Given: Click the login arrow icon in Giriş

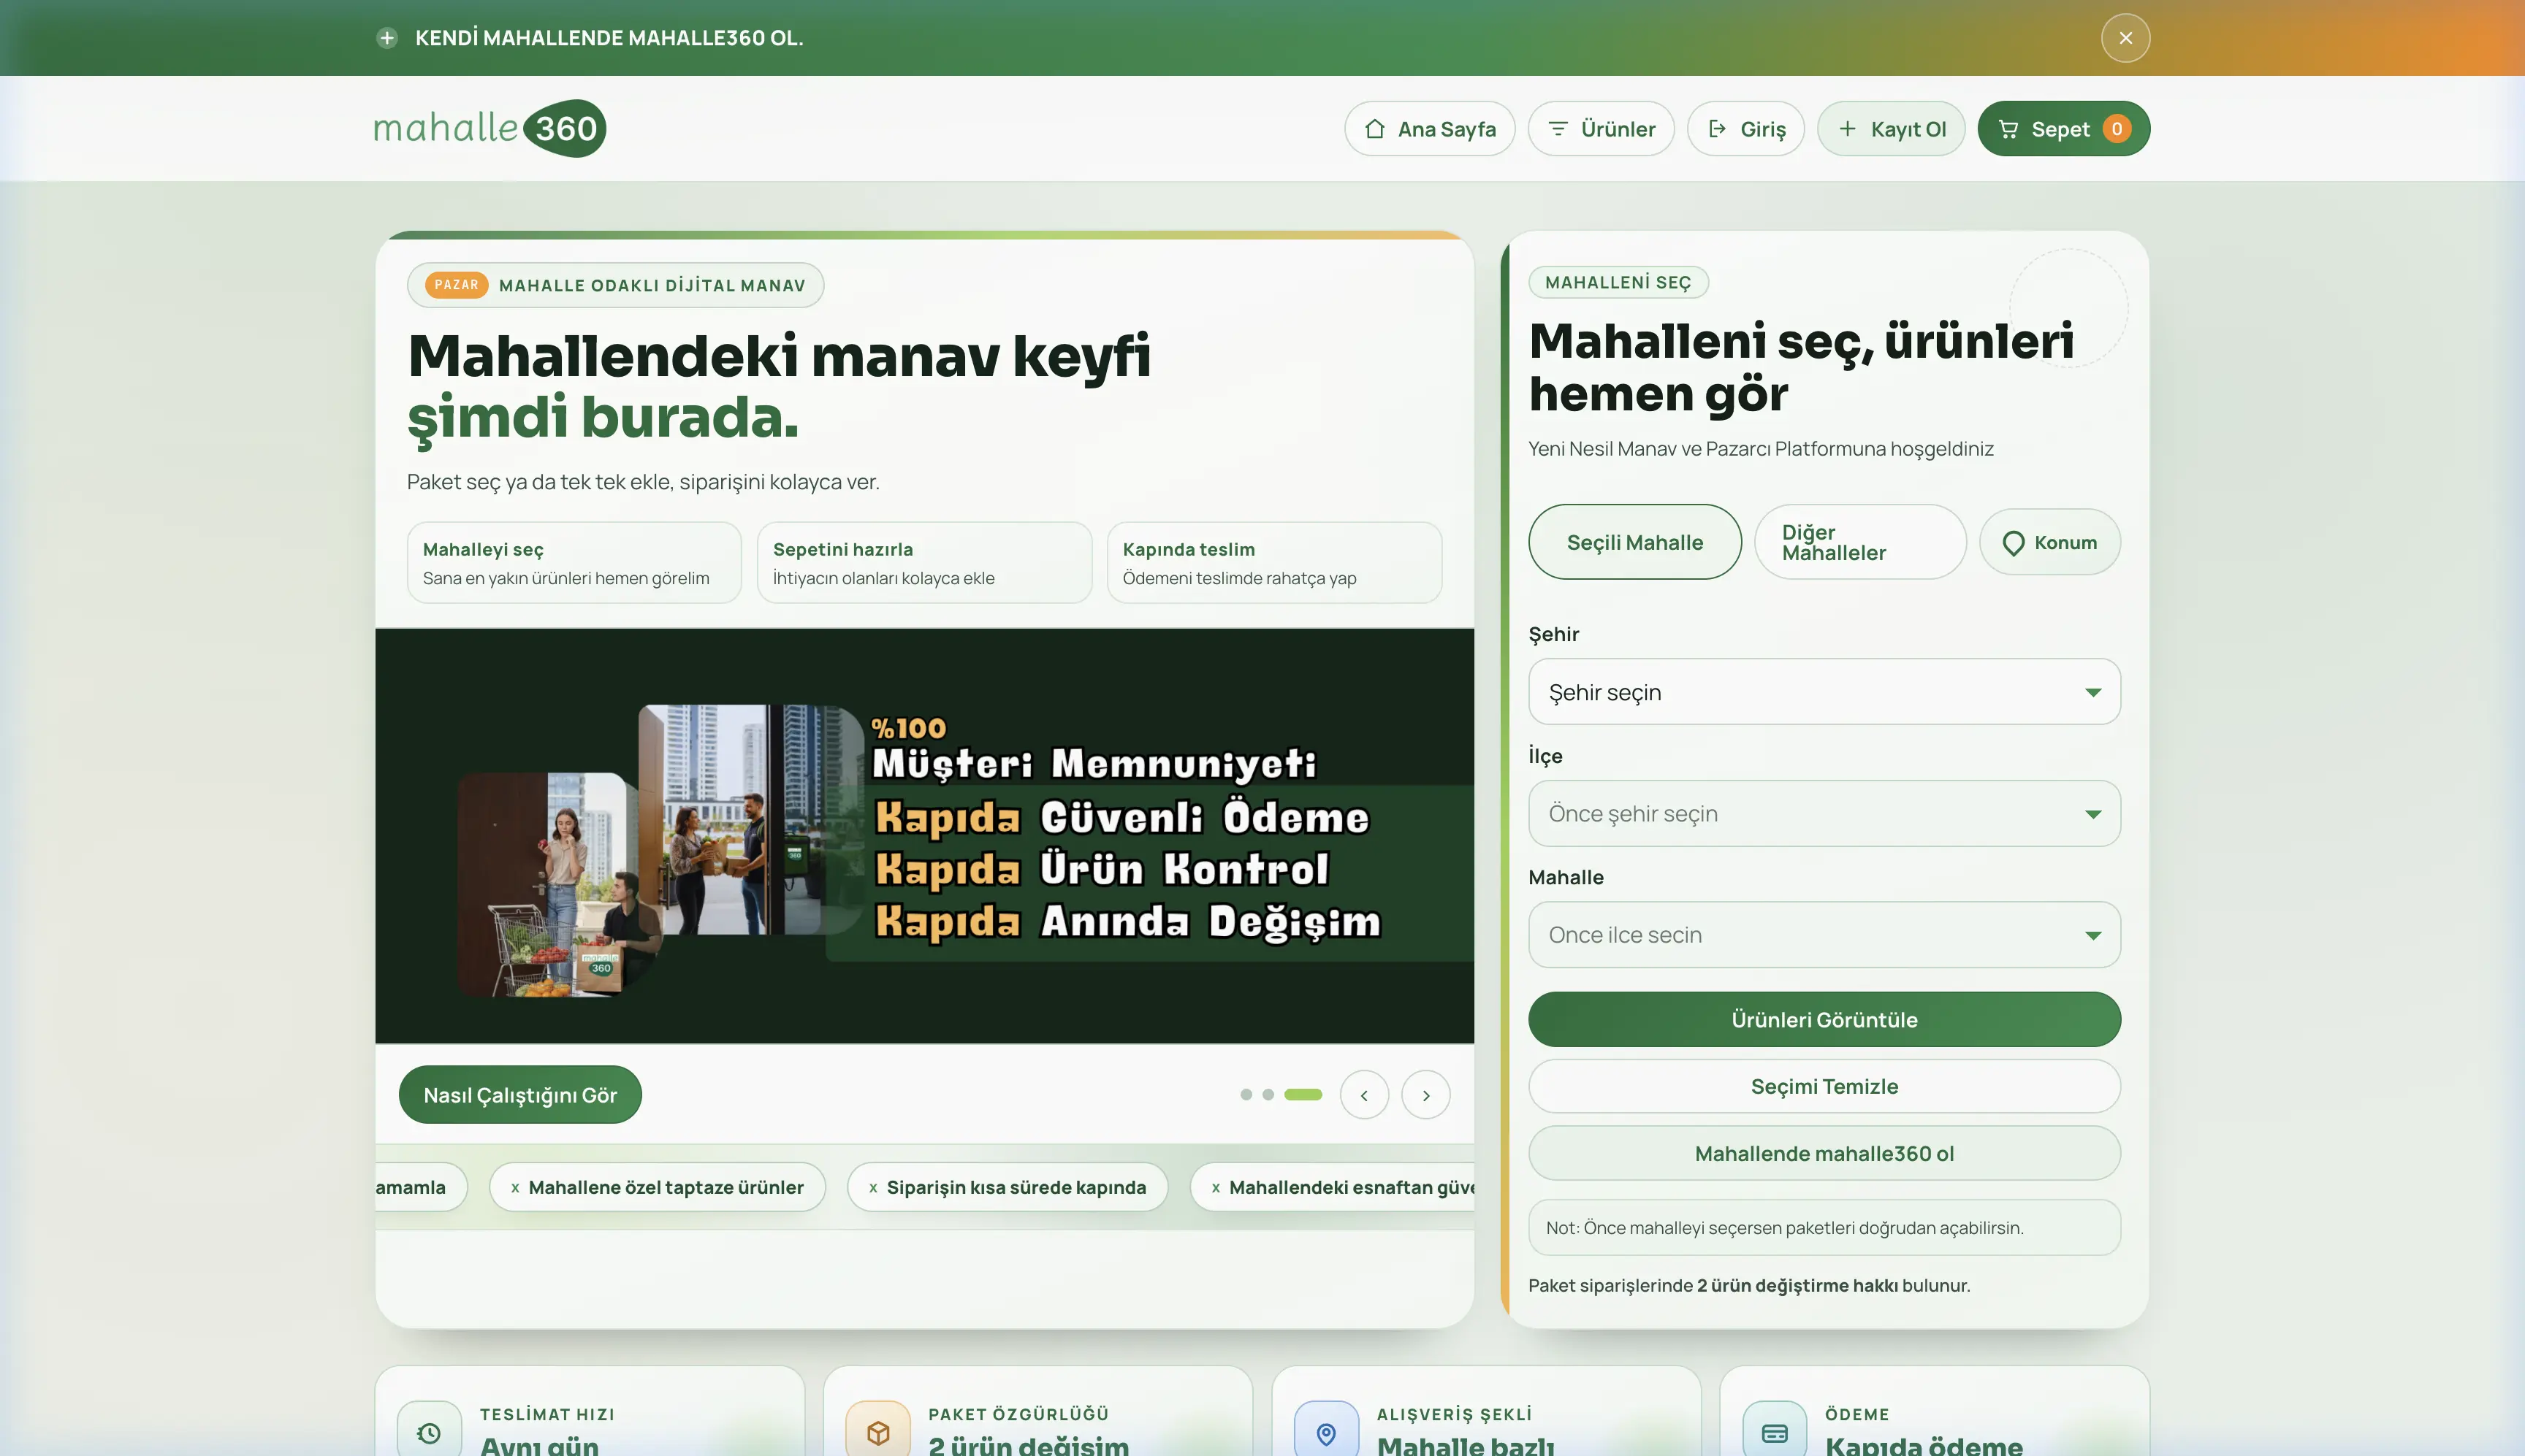Looking at the screenshot, I should [x=1718, y=129].
